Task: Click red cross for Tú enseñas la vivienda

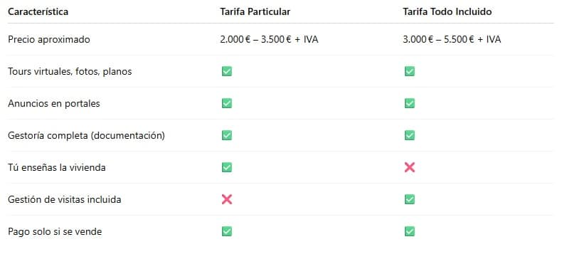Action: 409,167
